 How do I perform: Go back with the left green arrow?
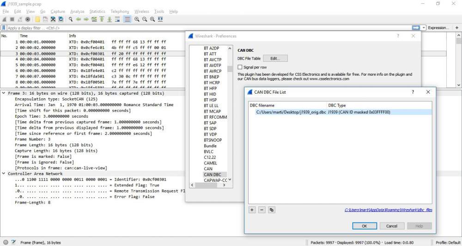click(79, 19)
